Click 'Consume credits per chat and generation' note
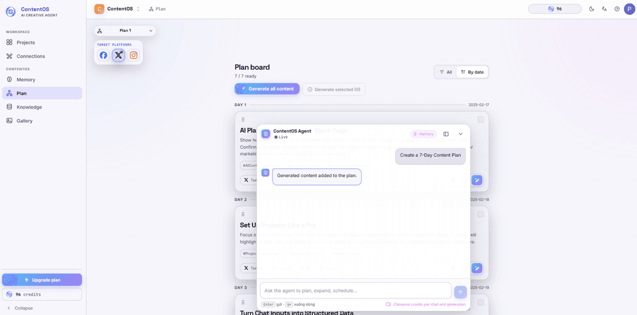 [x=425, y=304]
